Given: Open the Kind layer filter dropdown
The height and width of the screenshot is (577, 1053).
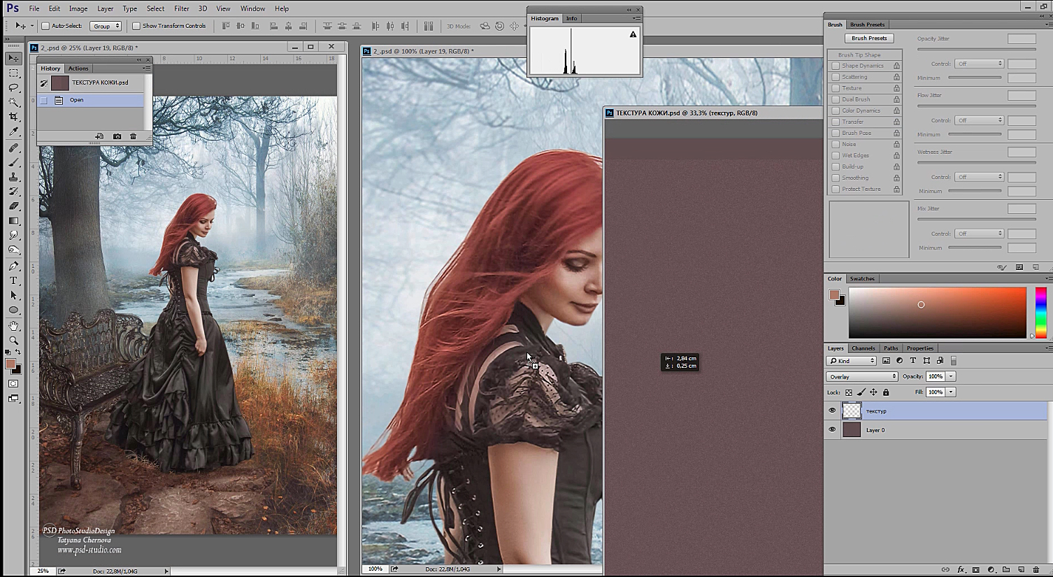Looking at the screenshot, I should pyautogui.click(x=852, y=361).
